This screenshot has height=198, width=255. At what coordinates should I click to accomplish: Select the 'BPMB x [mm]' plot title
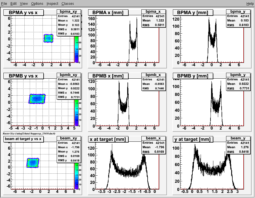[x=108, y=76]
